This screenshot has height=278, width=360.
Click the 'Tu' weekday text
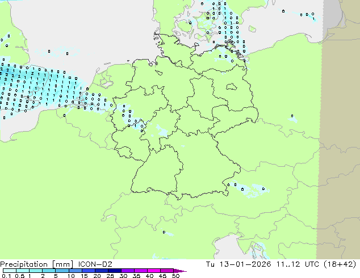coord(210,264)
